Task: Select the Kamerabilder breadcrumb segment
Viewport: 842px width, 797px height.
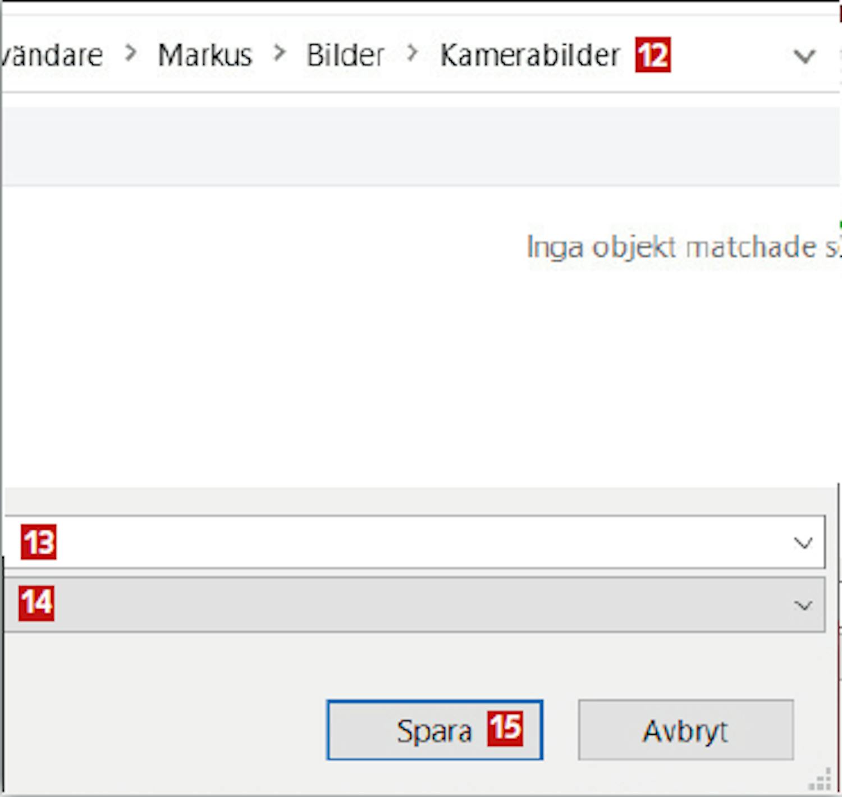Action: [529, 55]
